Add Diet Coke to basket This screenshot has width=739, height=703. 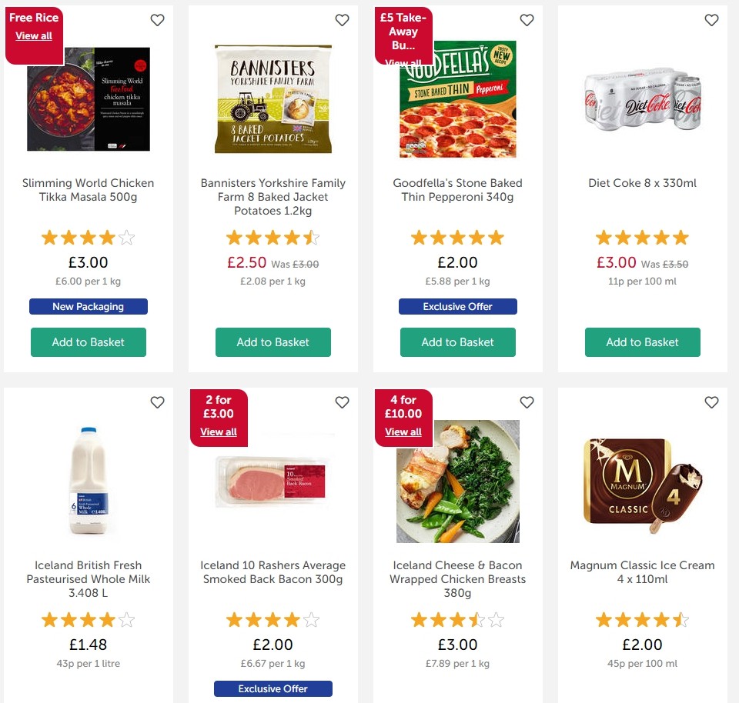[642, 342]
